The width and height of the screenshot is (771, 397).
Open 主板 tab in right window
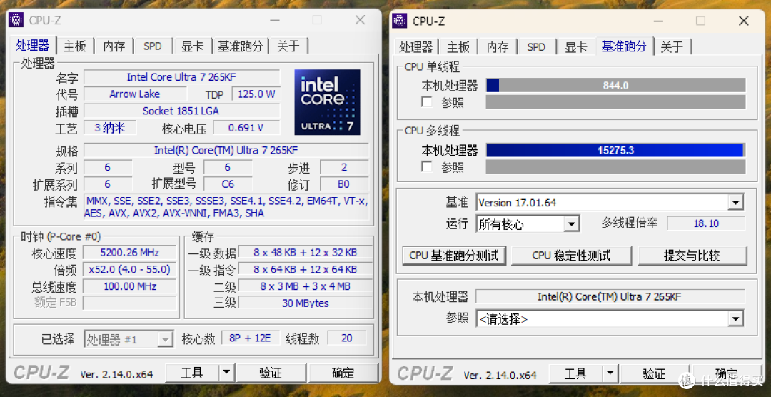[458, 46]
